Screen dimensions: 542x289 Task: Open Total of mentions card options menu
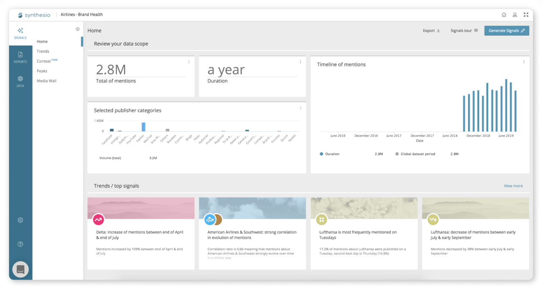tap(189, 62)
